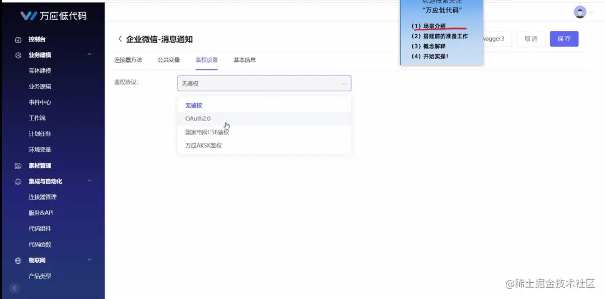Choose 国家电网CSB鉴权 option
605x299 pixels.
pyautogui.click(x=264, y=132)
